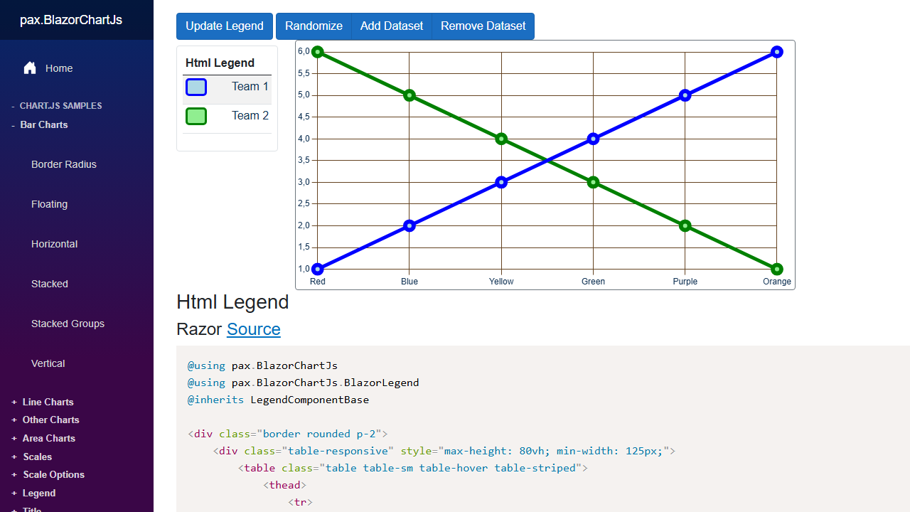910x512 pixels.
Task: Click the Home house icon
Action: coord(30,68)
